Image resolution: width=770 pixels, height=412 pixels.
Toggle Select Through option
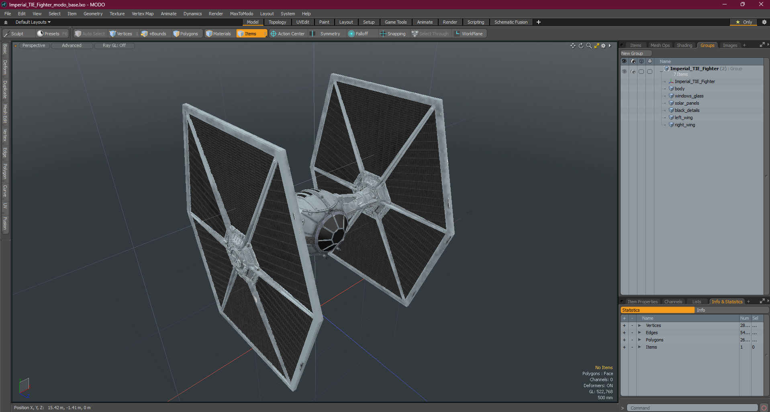click(430, 34)
